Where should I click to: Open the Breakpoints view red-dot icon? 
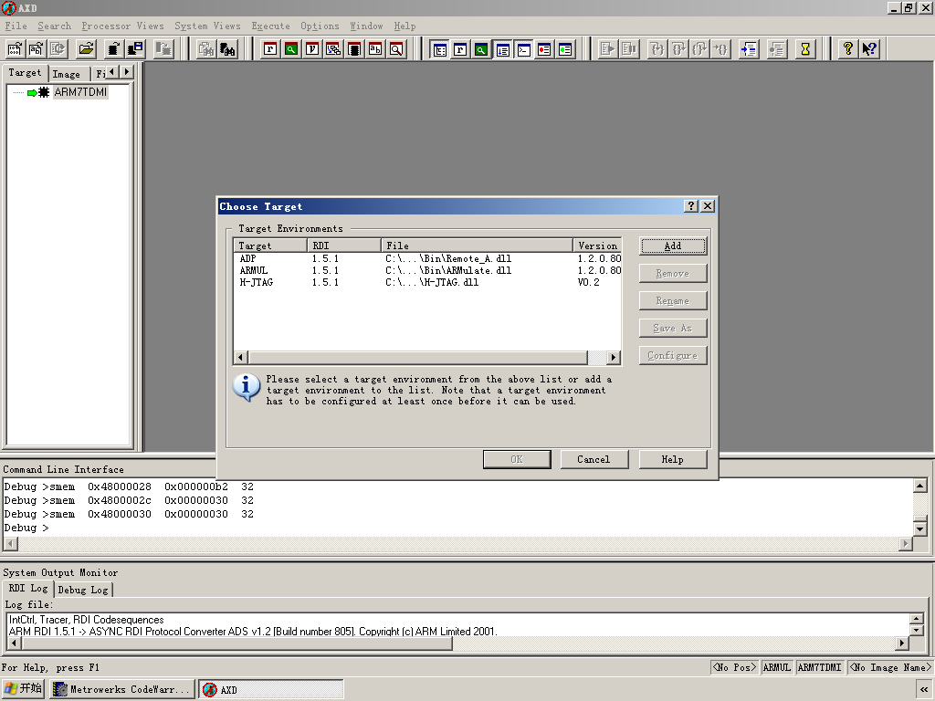point(544,49)
